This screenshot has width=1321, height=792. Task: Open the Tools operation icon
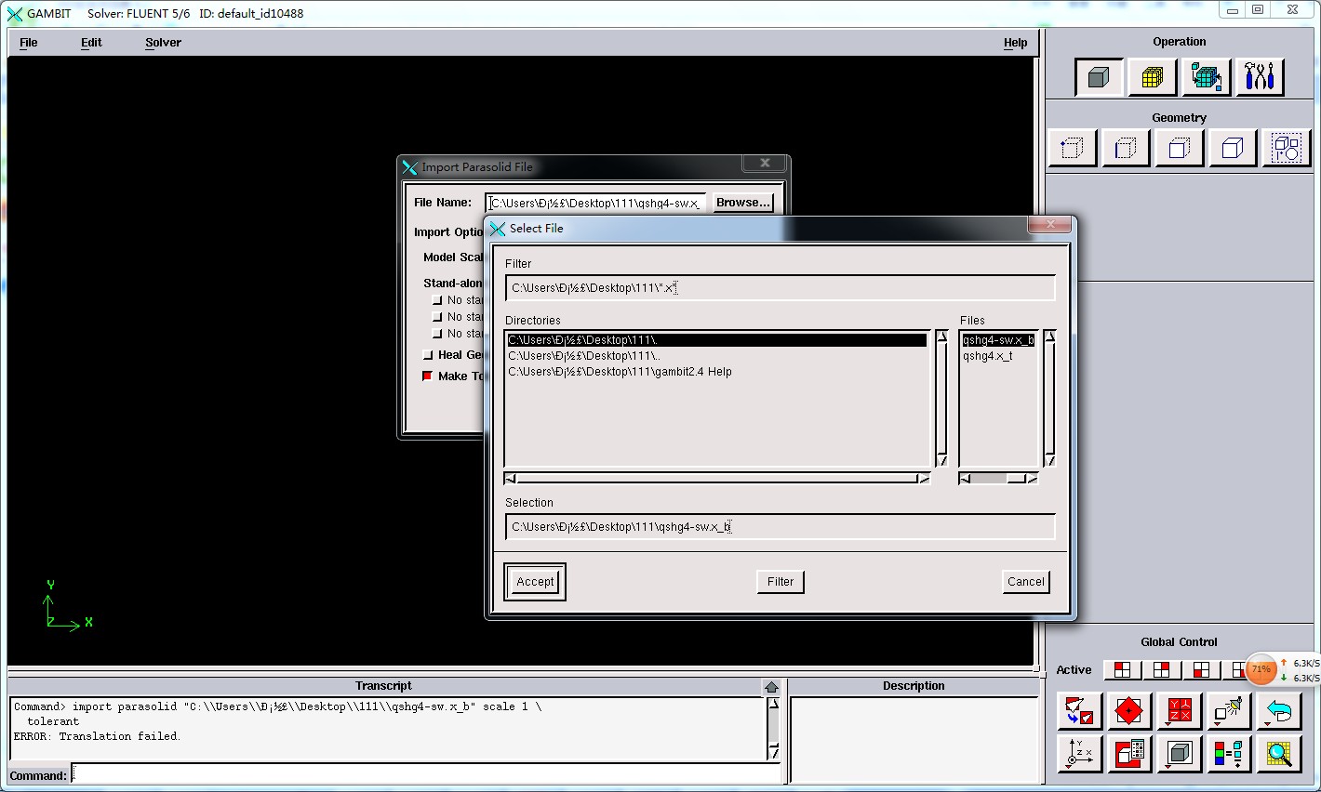[x=1259, y=77]
